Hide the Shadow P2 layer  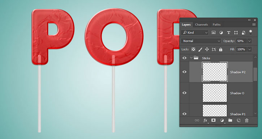coord(184,72)
